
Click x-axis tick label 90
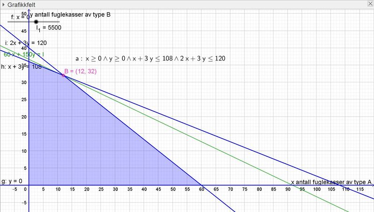(x=288, y=190)
